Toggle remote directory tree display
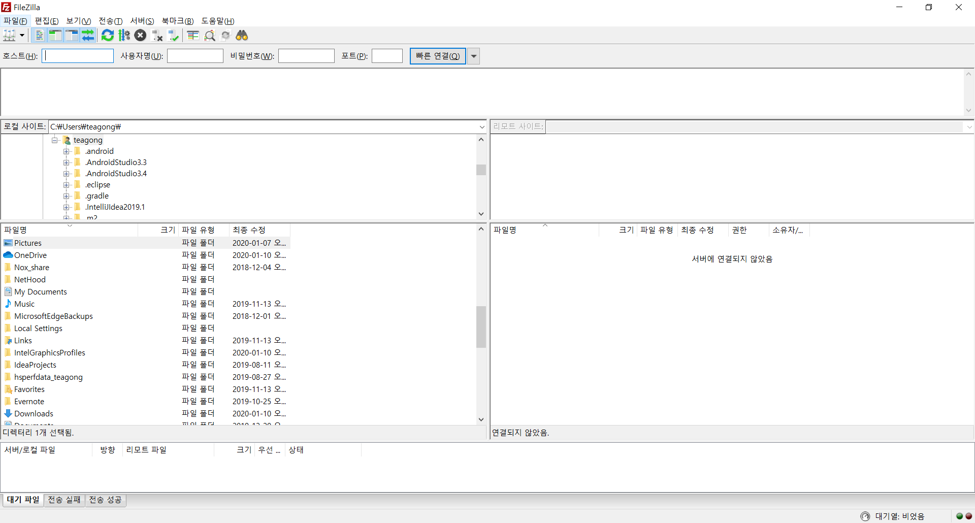The width and height of the screenshot is (975, 523). [72, 36]
